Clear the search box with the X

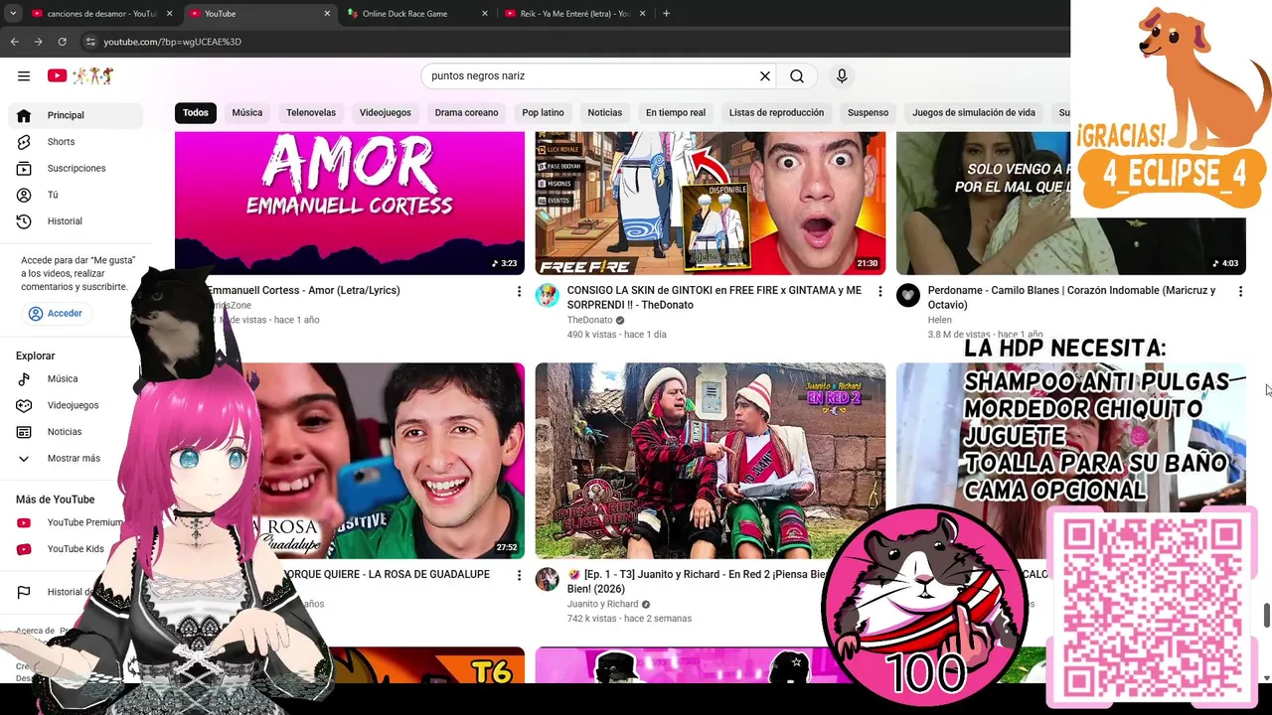(x=765, y=75)
